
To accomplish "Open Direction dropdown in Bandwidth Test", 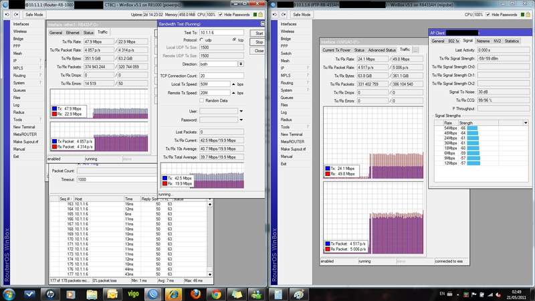I will [241, 64].
